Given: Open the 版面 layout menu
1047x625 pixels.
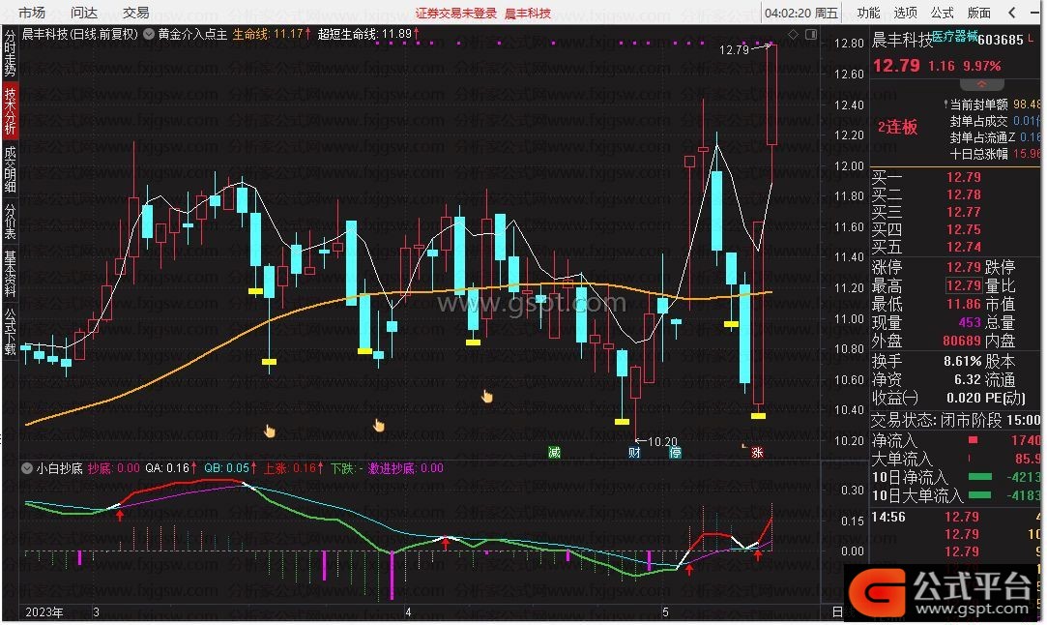Looking at the screenshot, I should 979,13.
